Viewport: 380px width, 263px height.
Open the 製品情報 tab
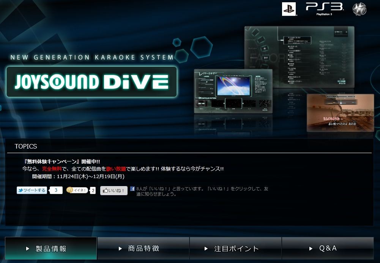pos(51,249)
